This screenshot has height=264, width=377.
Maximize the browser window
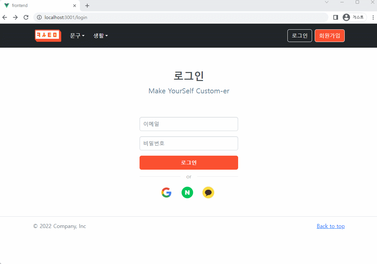point(357,2)
